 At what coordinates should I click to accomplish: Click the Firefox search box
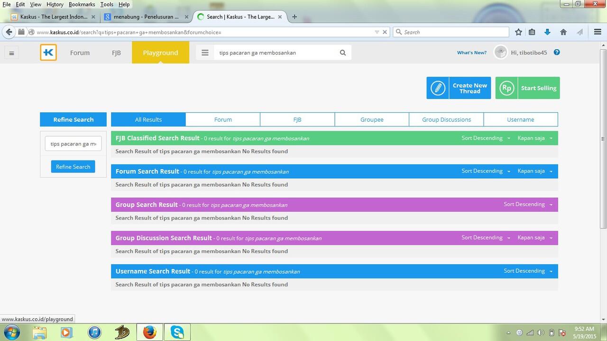pyautogui.click(x=451, y=32)
